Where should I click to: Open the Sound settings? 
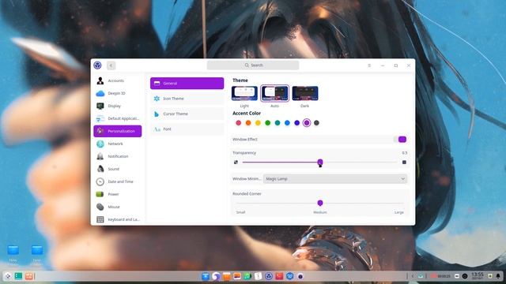click(x=118, y=169)
